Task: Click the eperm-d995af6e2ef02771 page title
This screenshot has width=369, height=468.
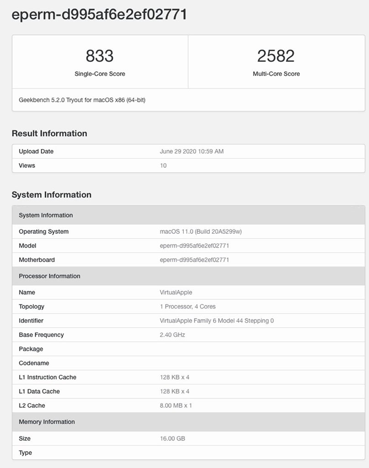Action: click(x=99, y=15)
